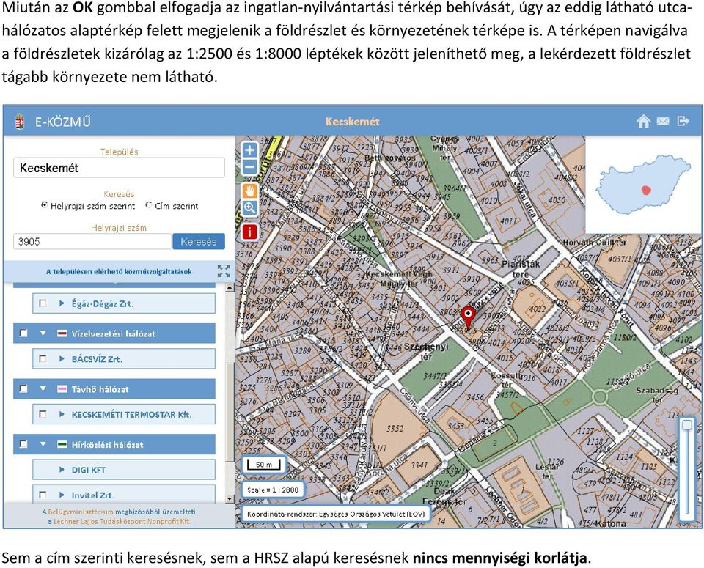Expand the Invitel Zrt. entry
The height and width of the screenshot is (568, 704).
(x=62, y=495)
